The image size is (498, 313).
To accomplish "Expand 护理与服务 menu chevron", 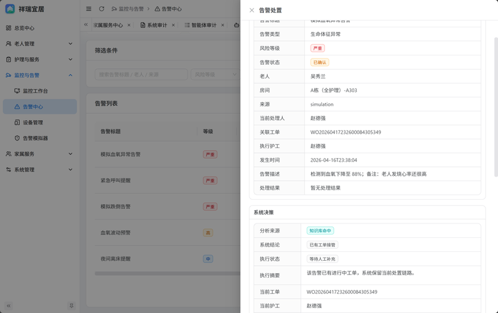I will pos(70,59).
